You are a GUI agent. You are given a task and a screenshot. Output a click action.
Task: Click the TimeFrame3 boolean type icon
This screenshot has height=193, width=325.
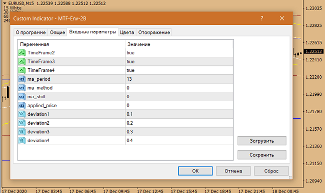[22, 61]
